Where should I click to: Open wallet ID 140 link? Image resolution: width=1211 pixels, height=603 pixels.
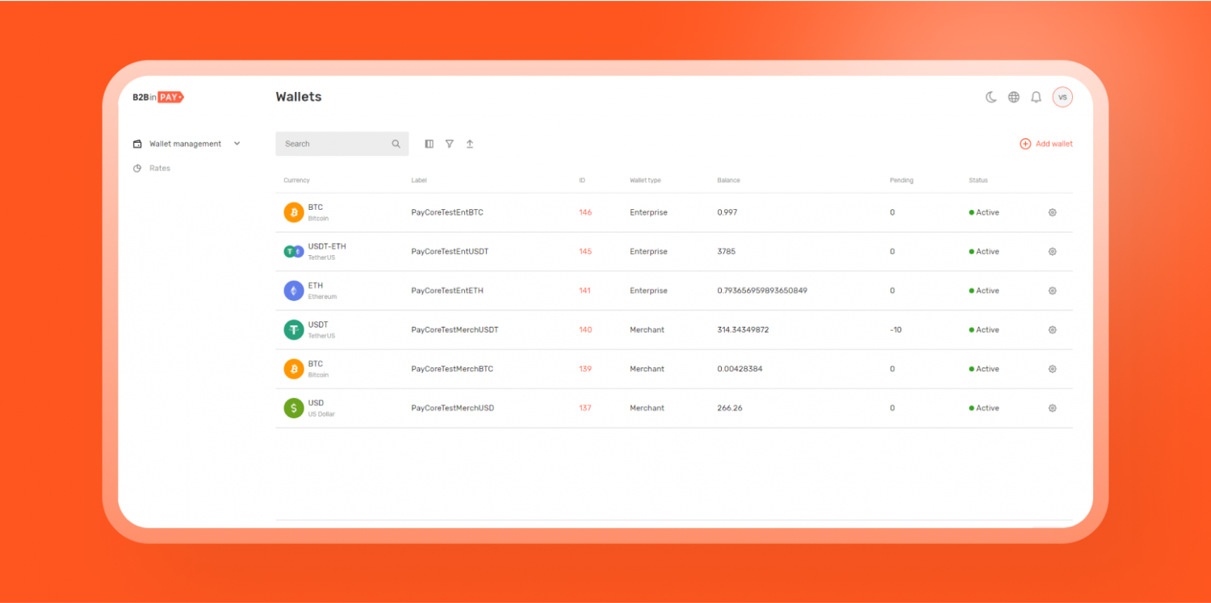pyautogui.click(x=585, y=329)
